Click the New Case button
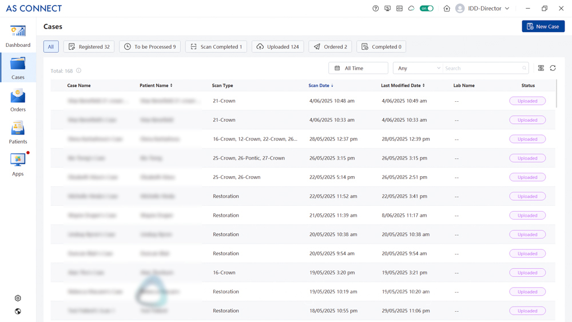572x322 pixels. (x=543, y=26)
